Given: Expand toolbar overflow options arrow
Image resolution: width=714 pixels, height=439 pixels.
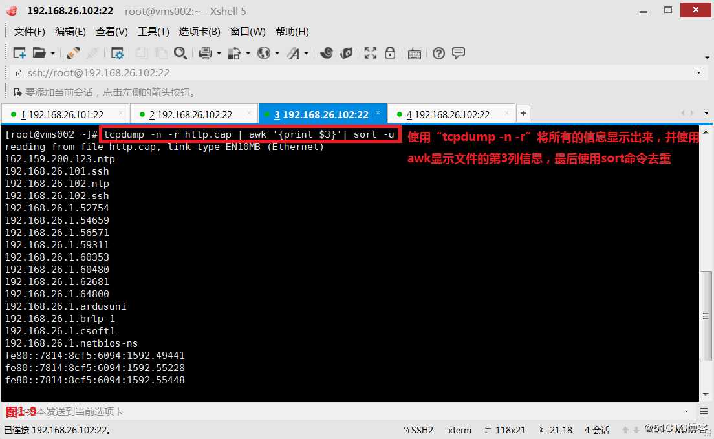Looking at the screenshot, I should pos(707,58).
